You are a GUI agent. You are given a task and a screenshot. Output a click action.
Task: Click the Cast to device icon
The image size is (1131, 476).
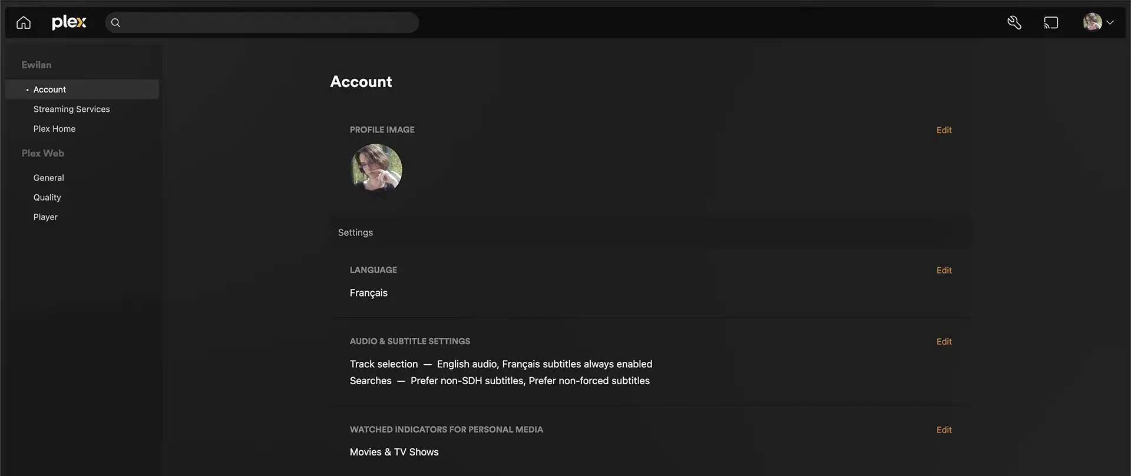1051,22
